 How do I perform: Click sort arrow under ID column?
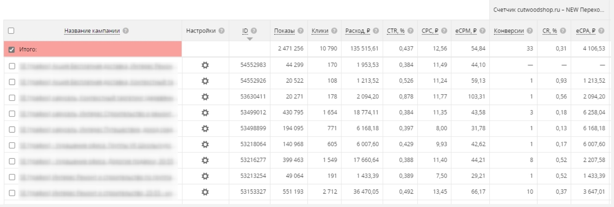[250, 39]
